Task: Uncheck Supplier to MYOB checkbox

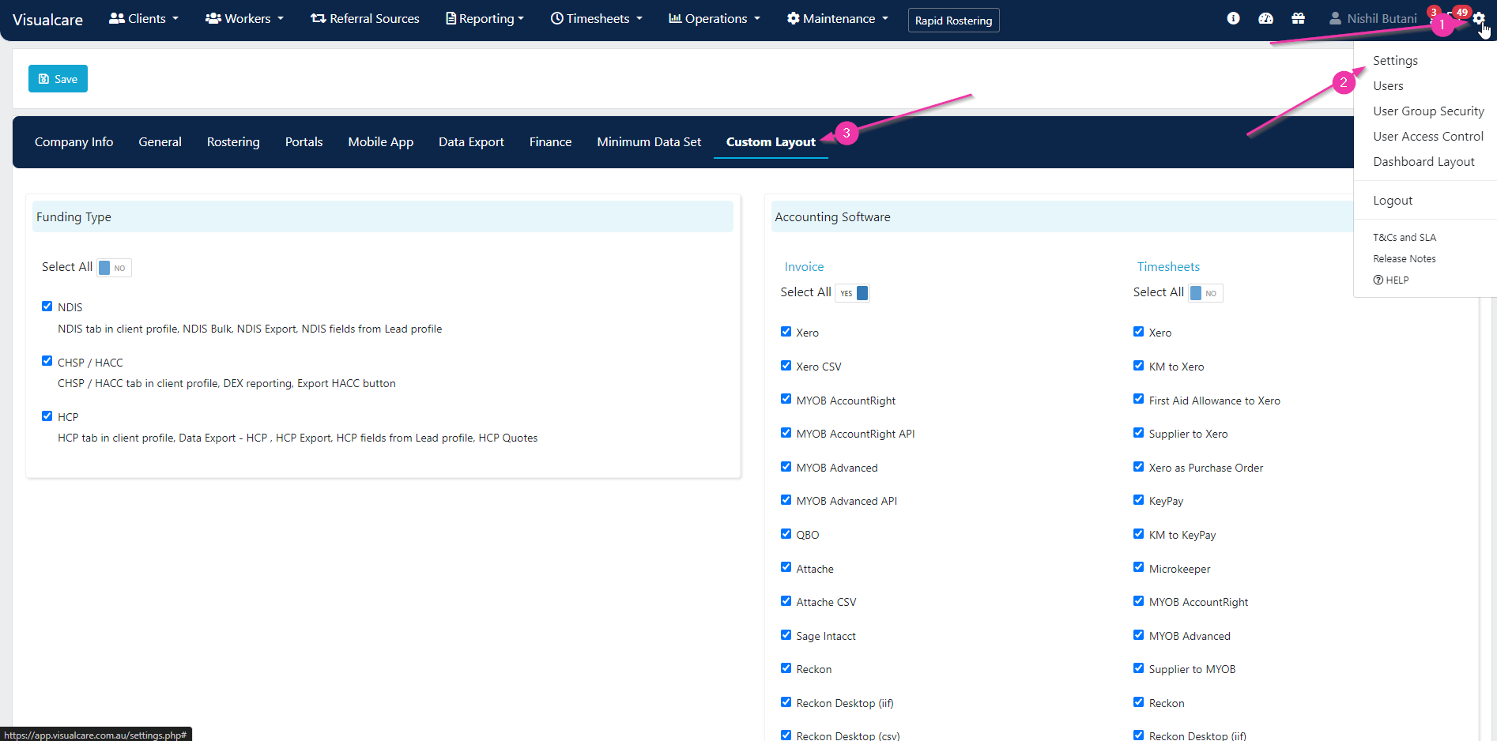Action: pyautogui.click(x=1138, y=668)
